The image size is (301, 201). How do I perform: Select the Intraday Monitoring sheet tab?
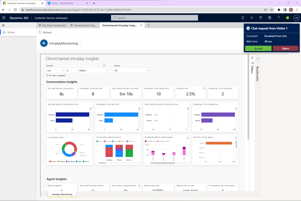point(62,194)
